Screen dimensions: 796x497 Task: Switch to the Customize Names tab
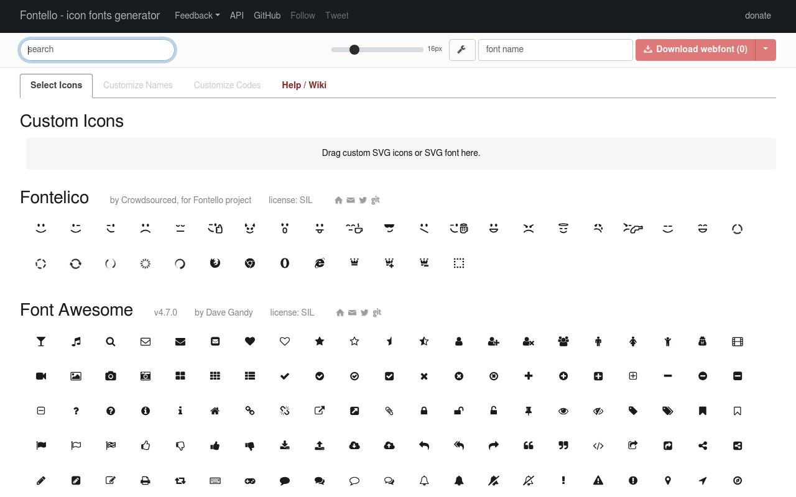(137, 85)
